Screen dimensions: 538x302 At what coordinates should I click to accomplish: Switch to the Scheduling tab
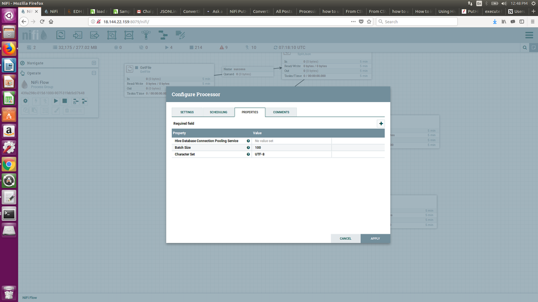point(218,112)
